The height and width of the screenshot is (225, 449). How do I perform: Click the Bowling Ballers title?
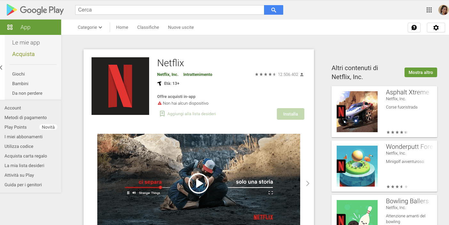tap(407, 201)
